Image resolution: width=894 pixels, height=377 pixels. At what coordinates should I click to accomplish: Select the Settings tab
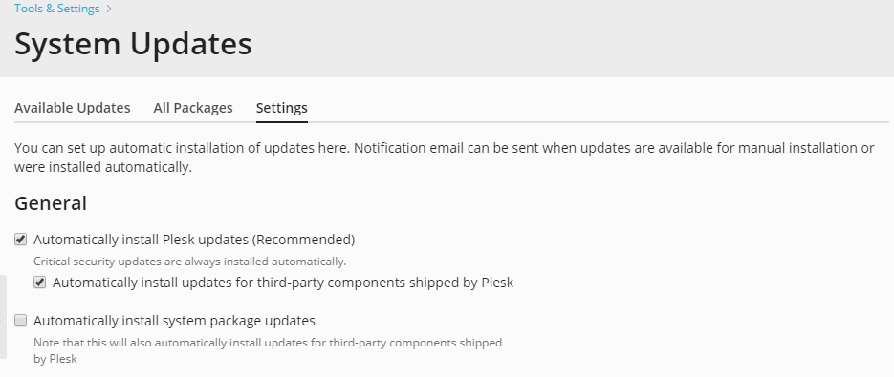tap(282, 108)
